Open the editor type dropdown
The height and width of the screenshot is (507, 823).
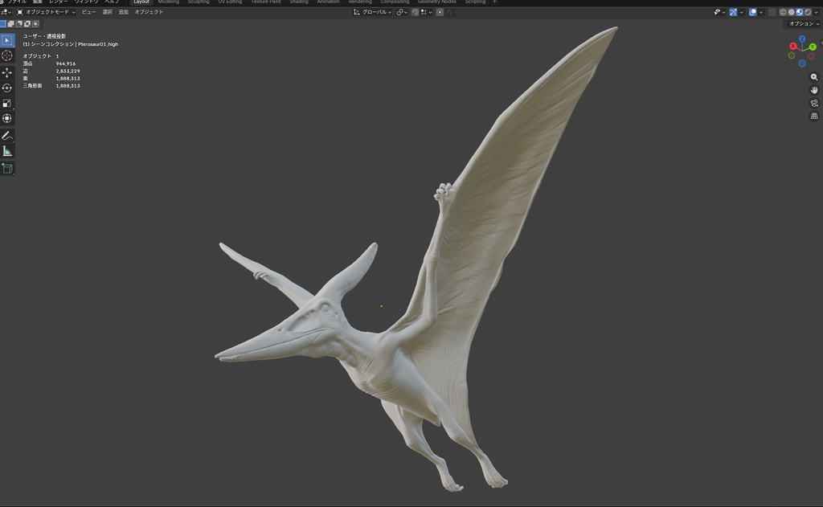coord(6,11)
